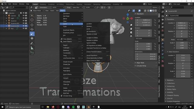Open the World properties tab icon

tap(163, 31)
